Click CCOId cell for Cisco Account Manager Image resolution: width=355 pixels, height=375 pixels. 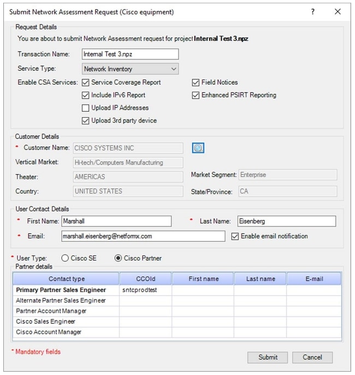[x=145, y=332]
